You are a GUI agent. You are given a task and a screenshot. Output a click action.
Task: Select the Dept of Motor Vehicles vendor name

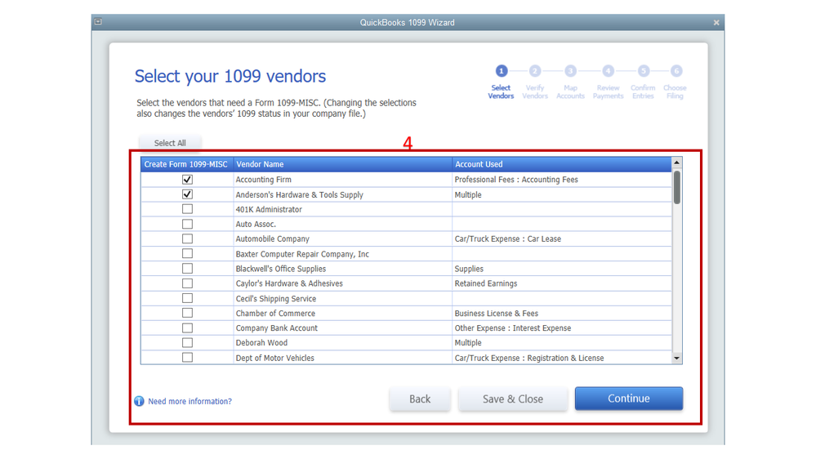click(x=274, y=358)
